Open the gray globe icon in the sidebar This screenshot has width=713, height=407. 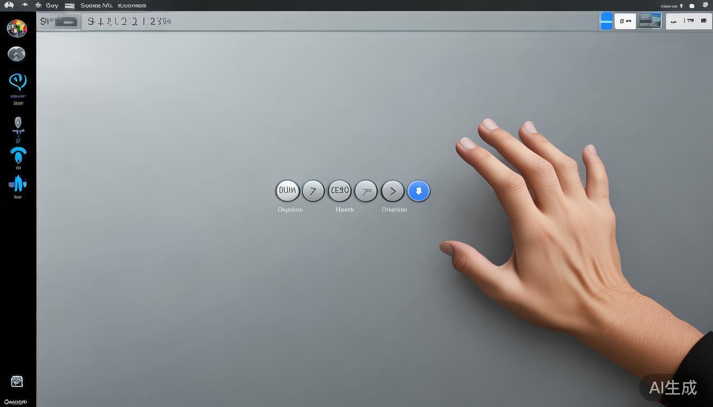pyautogui.click(x=16, y=54)
